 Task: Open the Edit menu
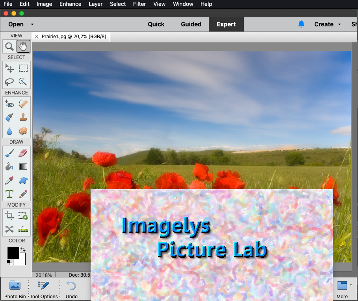(x=24, y=4)
